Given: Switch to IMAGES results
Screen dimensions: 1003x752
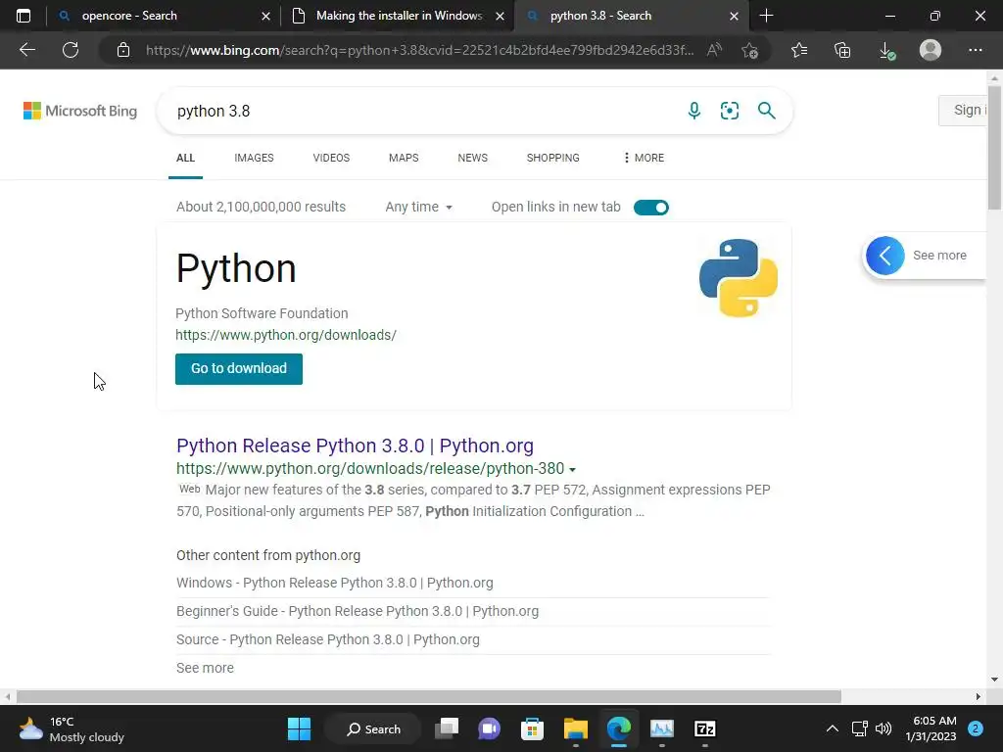Looking at the screenshot, I should [254, 158].
